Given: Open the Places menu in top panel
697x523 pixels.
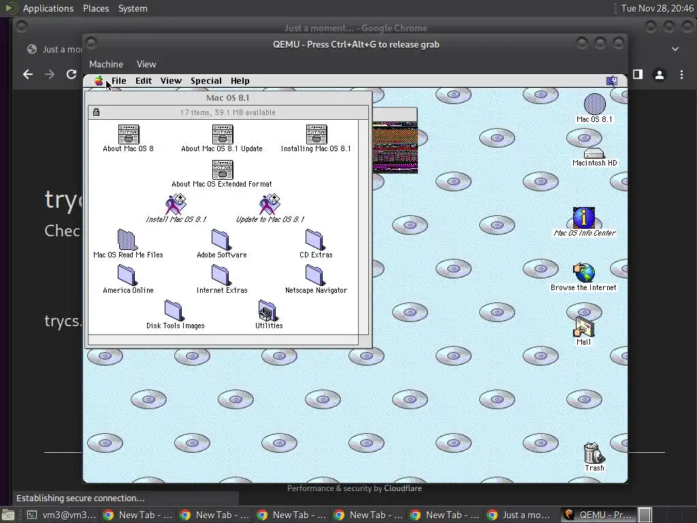Looking at the screenshot, I should [96, 8].
